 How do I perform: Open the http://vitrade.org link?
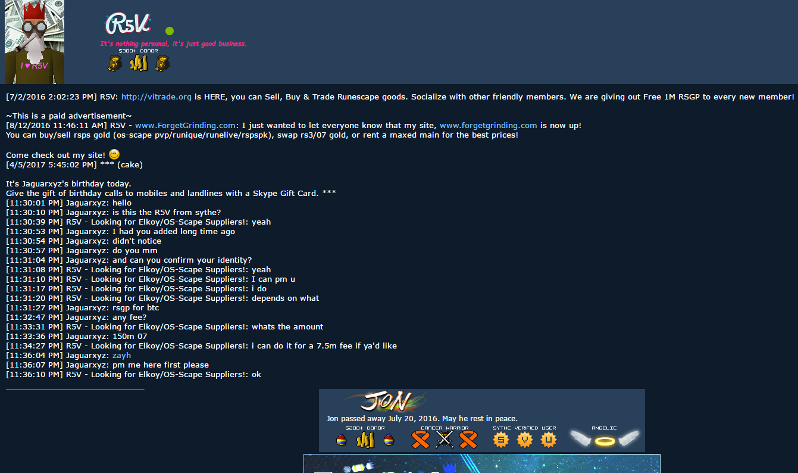[x=157, y=97]
